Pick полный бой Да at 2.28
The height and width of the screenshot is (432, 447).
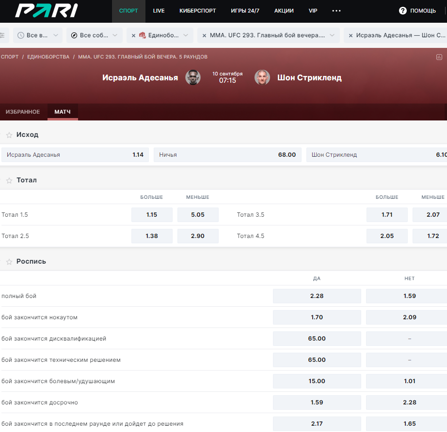pyautogui.click(x=317, y=296)
